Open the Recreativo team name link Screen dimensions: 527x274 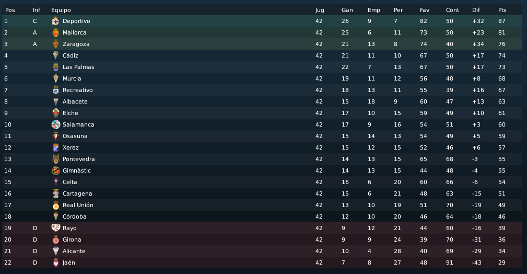coord(78,90)
